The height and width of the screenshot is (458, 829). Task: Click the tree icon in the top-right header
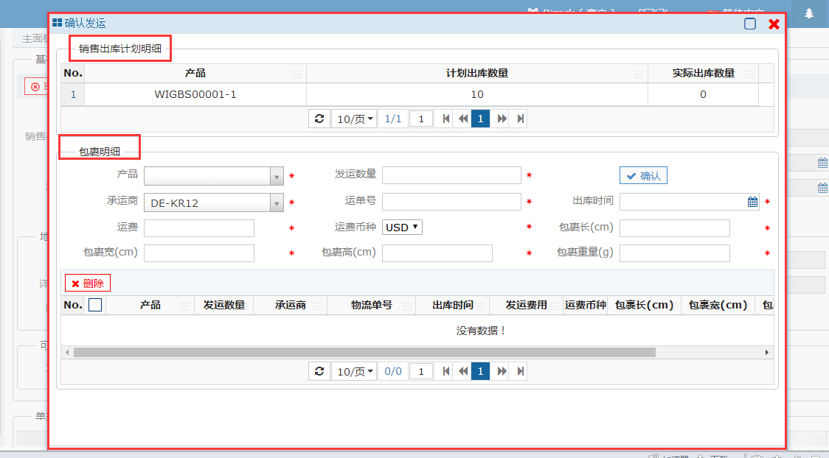coord(809,13)
